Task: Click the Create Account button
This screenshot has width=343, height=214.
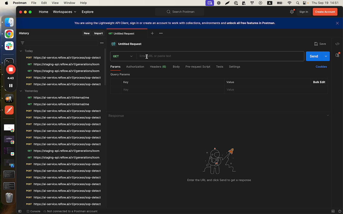Action: coord(325,12)
